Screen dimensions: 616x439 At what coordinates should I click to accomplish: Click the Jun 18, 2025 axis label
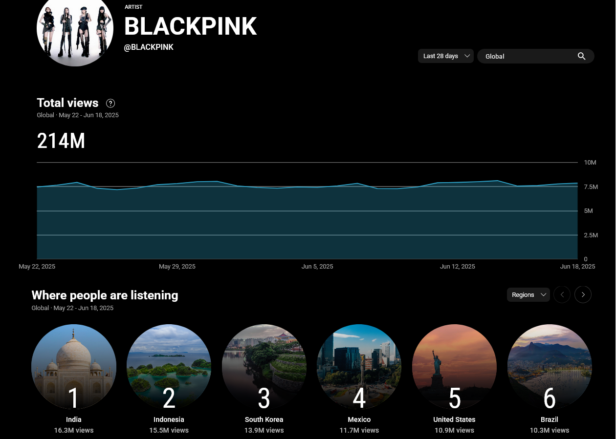(577, 267)
